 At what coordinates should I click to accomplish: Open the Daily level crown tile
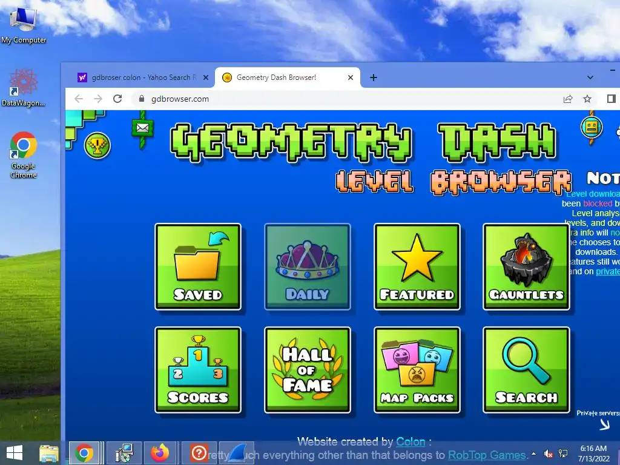(307, 266)
